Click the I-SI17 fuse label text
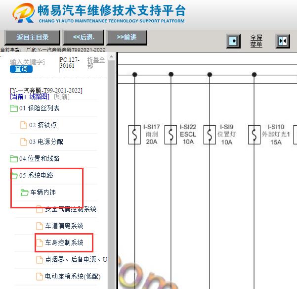 [x=152, y=127]
